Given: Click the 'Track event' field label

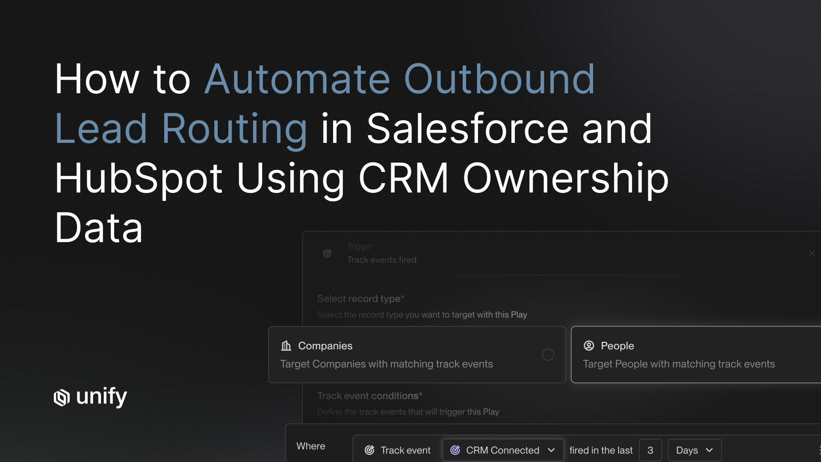Looking at the screenshot, I should pyautogui.click(x=405, y=450).
